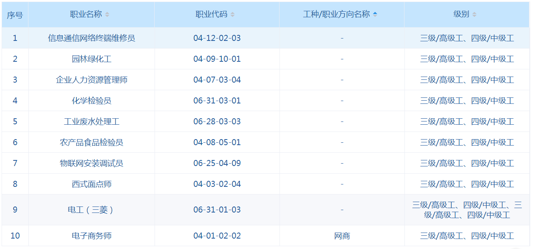Select occupation code 06-31-01-03

point(217,210)
